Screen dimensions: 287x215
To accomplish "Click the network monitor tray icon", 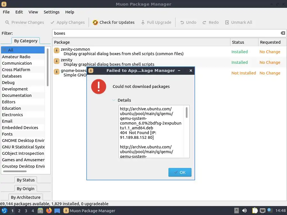I will 262,211.
